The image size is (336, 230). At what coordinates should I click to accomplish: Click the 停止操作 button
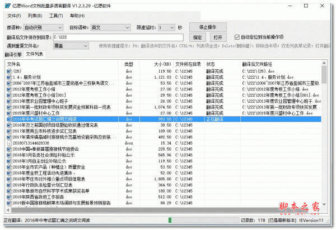(208, 27)
